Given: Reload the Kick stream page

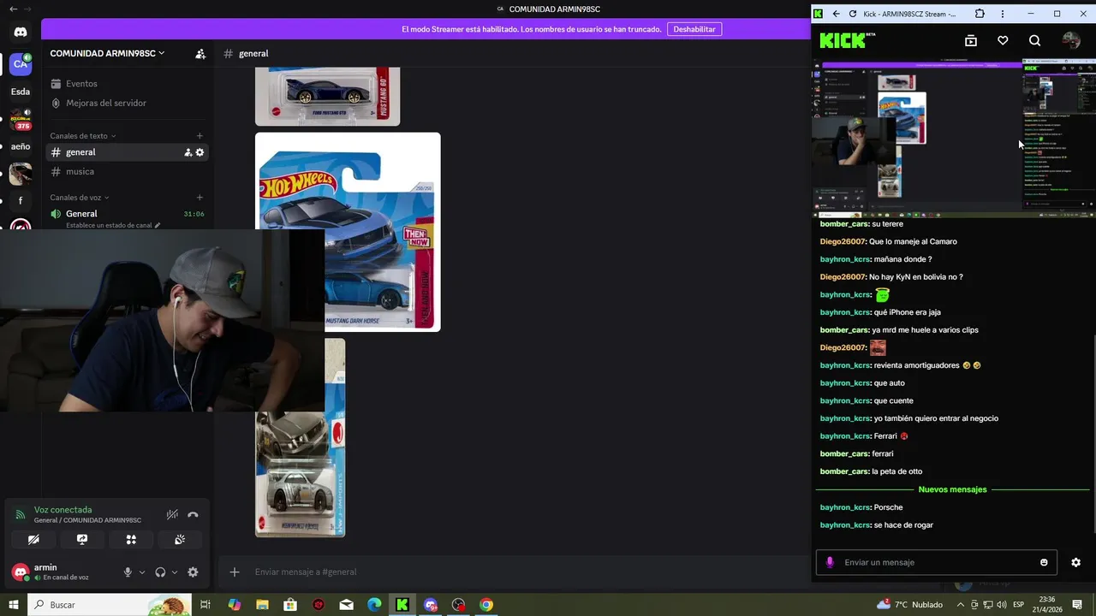Looking at the screenshot, I should 853,14.
